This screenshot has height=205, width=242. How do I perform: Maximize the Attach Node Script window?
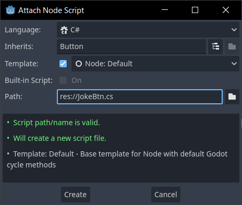pos(195,10)
